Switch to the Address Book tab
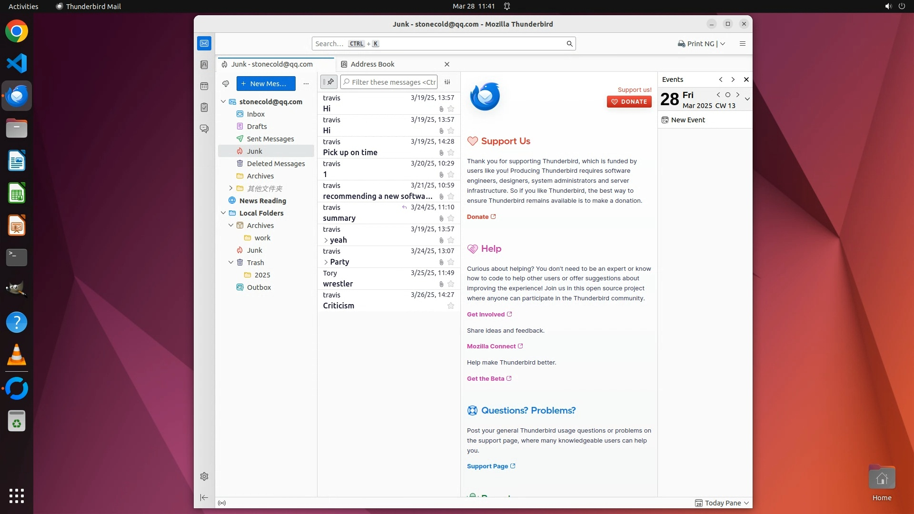The image size is (914, 514). click(372, 64)
